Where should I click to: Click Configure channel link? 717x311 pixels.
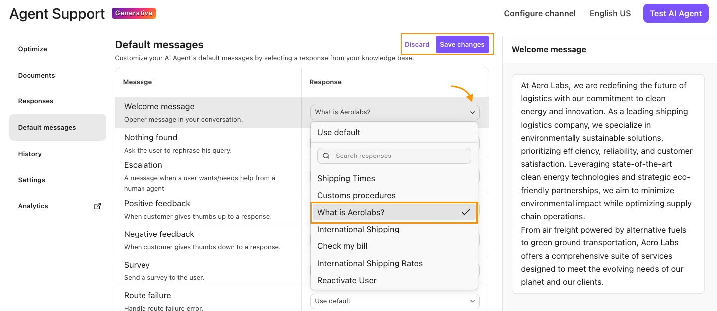[540, 13]
